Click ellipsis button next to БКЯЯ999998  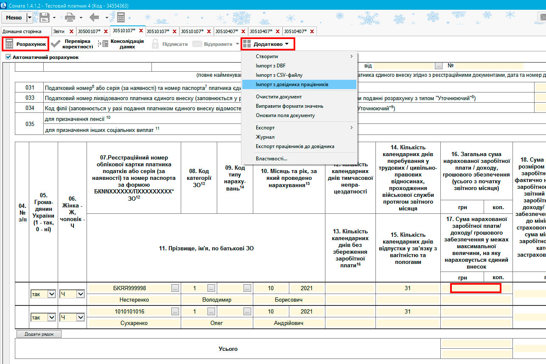click(x=175, y=288)
